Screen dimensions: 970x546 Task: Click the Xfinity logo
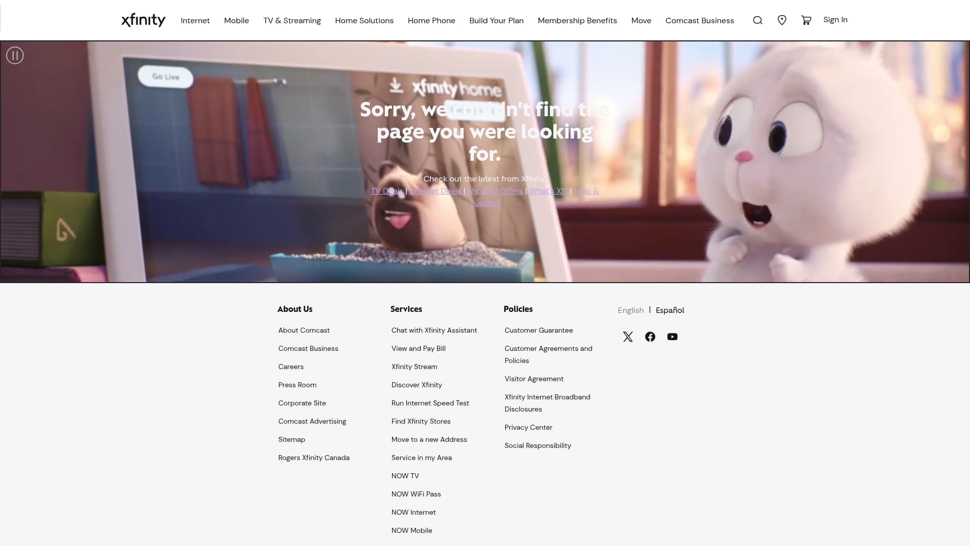pyautogui.click(x=143, y=20)
